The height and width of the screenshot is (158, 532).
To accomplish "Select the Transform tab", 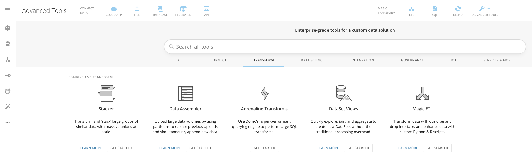I will (x=263, y=60).
